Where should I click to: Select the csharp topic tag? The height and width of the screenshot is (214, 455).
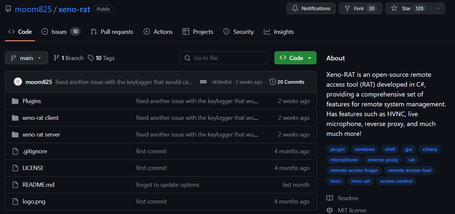(x=430, y=149)
